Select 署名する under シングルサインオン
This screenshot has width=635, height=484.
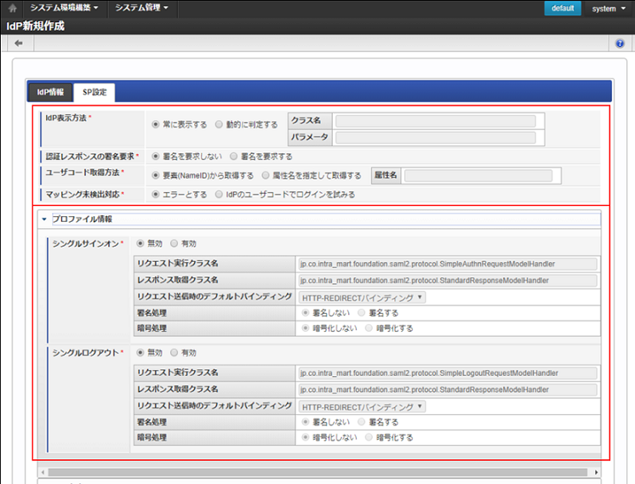361,312
